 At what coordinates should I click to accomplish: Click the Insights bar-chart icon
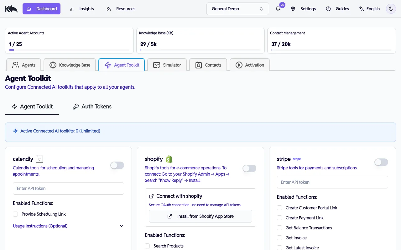click(72, 9)
